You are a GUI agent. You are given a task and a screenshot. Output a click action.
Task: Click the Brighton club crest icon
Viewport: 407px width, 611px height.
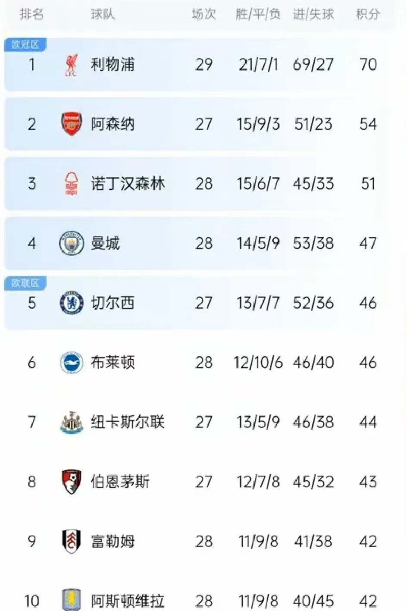[71, 362]
